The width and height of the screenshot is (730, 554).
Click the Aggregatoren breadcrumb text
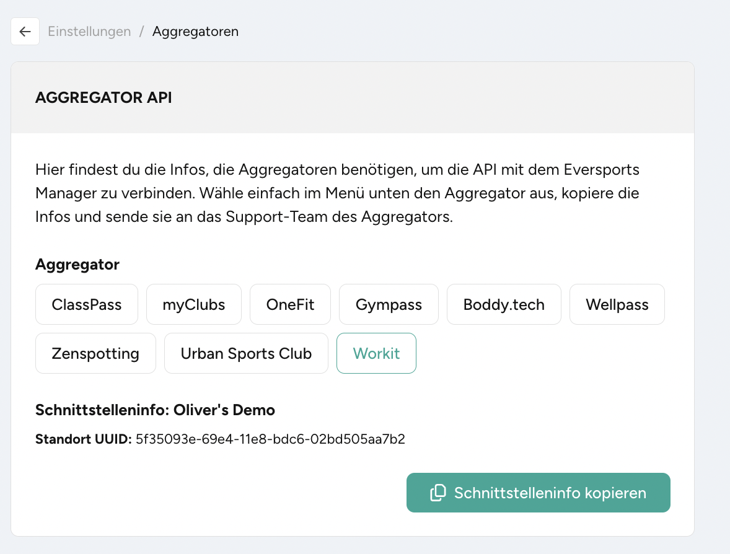(x=196, y=31)
